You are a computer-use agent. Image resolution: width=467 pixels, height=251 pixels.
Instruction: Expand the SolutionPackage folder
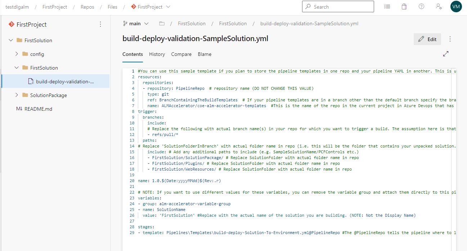pos(17,95)
